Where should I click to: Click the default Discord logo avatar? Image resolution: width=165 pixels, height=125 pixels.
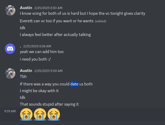[10, 49]
